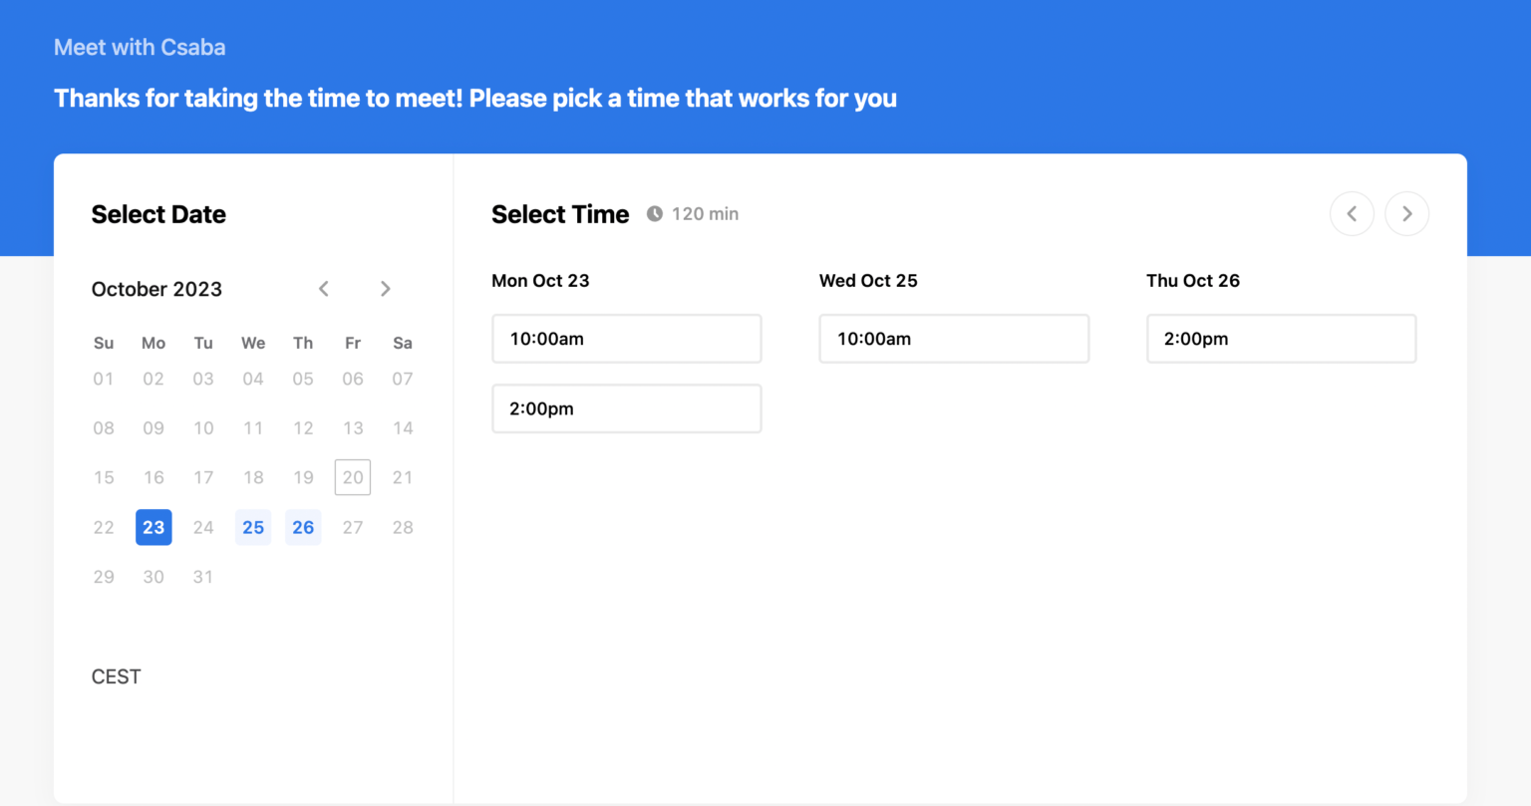Image resolution: width=1531 pixels, height=806 pixels.
Task: Select the highlighted date October 23
Action: (153, 527)
